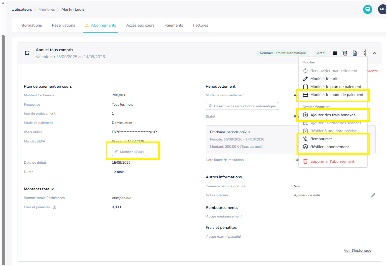The width and height of the screenshot is (387, 266).
Task: Go to Accès aux cours tab
Action: coord(140,25)
